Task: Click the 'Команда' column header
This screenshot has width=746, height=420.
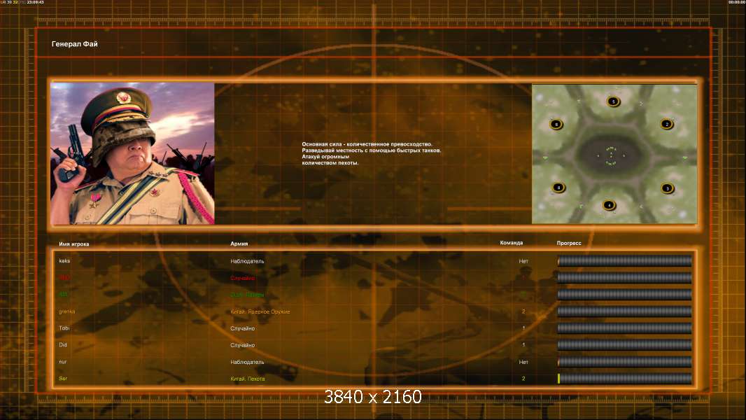Action: 512,243
